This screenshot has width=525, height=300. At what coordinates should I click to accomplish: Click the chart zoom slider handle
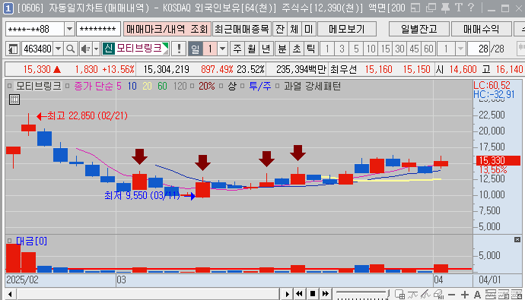[x=388, y=294]
